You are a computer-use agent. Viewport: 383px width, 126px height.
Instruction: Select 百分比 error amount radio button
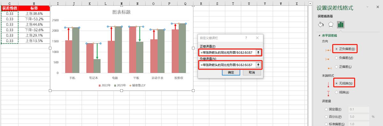(326, 117)
